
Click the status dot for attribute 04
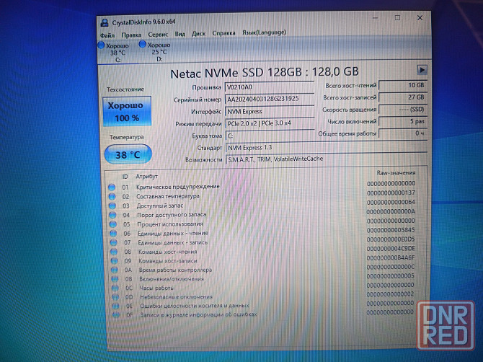(112, 215)
